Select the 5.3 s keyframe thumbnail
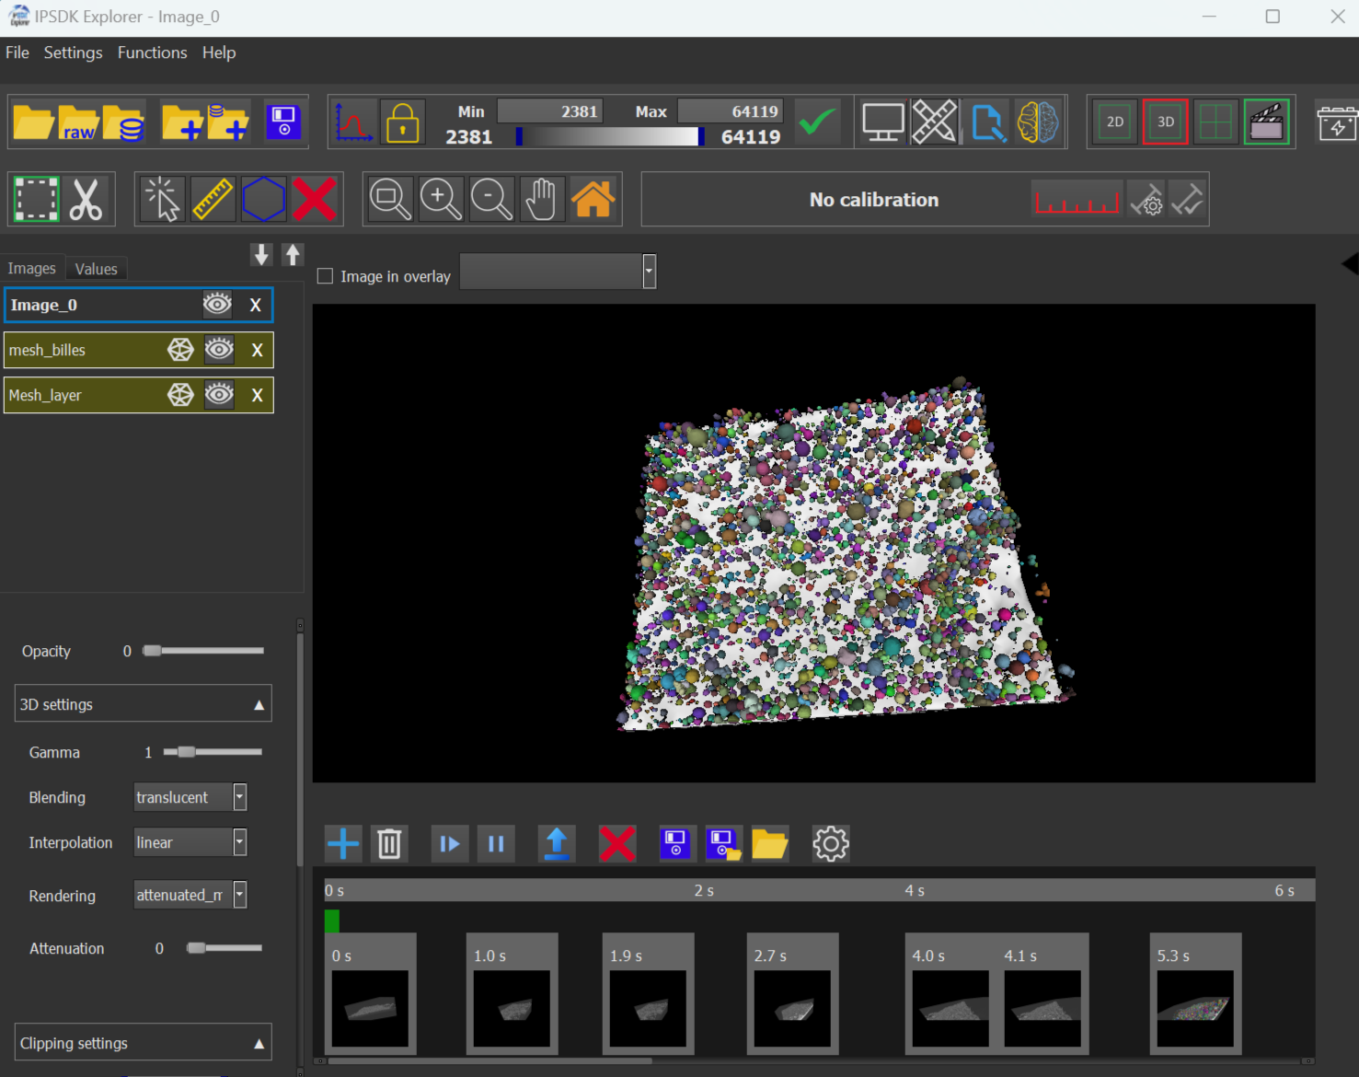 click(1194, 1007)
